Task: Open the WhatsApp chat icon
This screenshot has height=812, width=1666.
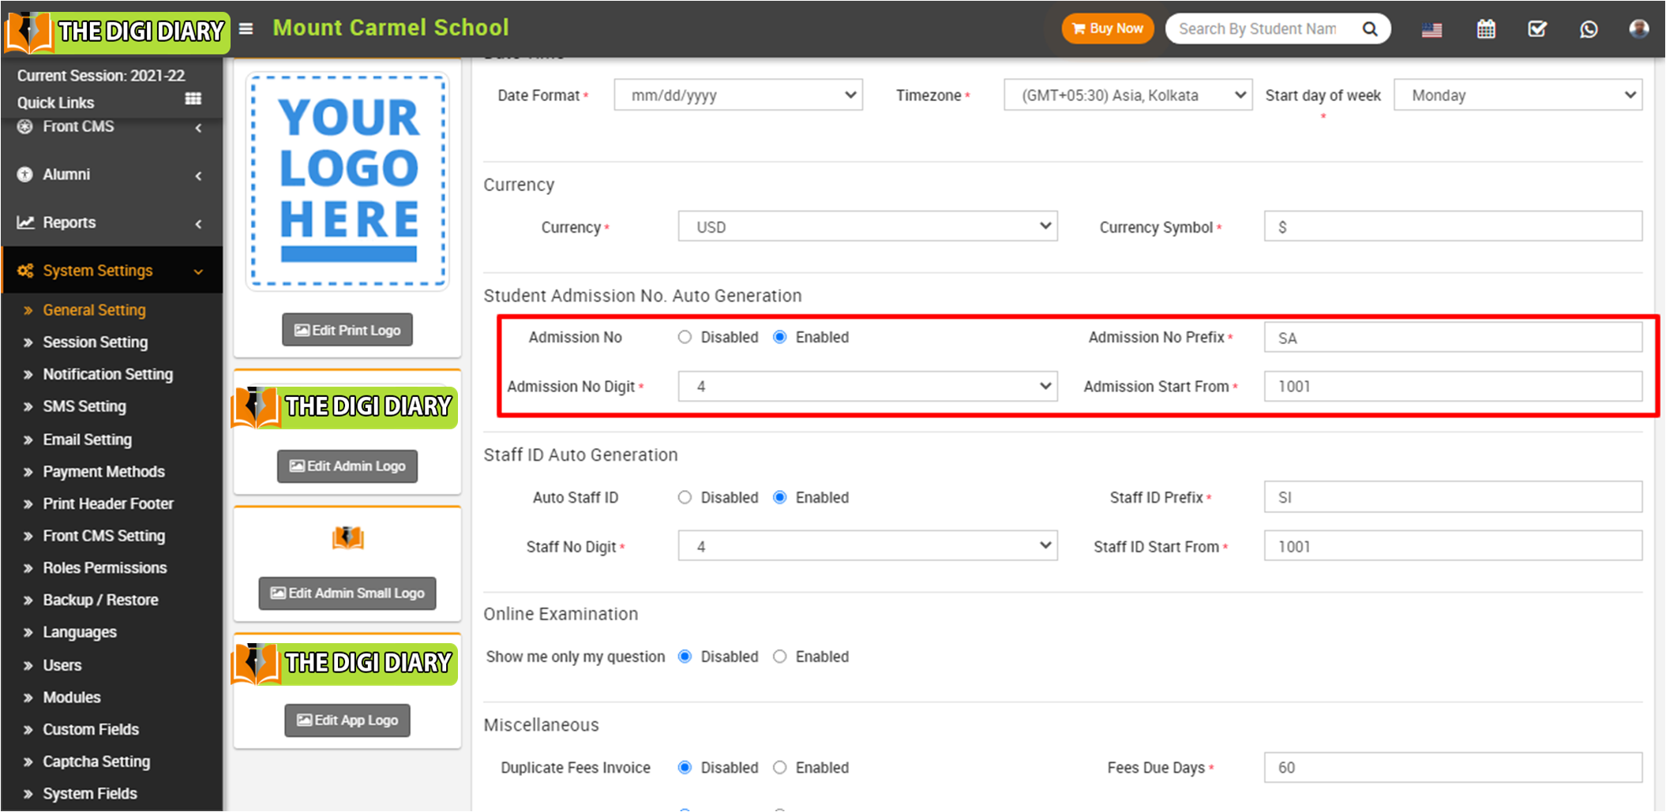Action: click(1589, 29)
